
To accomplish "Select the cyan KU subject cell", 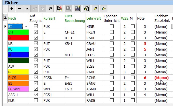I will point(18,49).
